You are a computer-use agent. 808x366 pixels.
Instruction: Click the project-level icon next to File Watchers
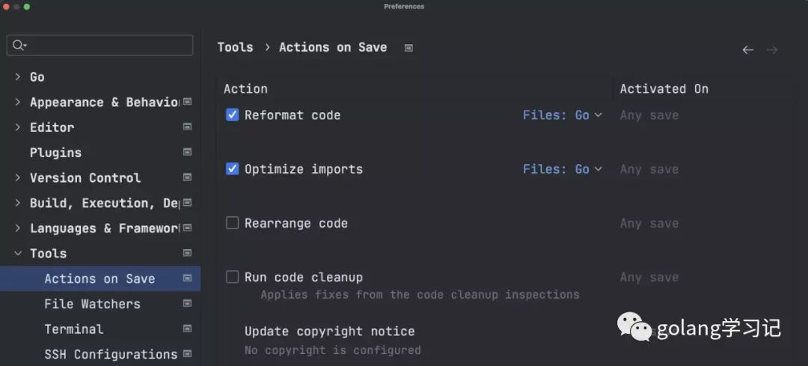[188, 304]
